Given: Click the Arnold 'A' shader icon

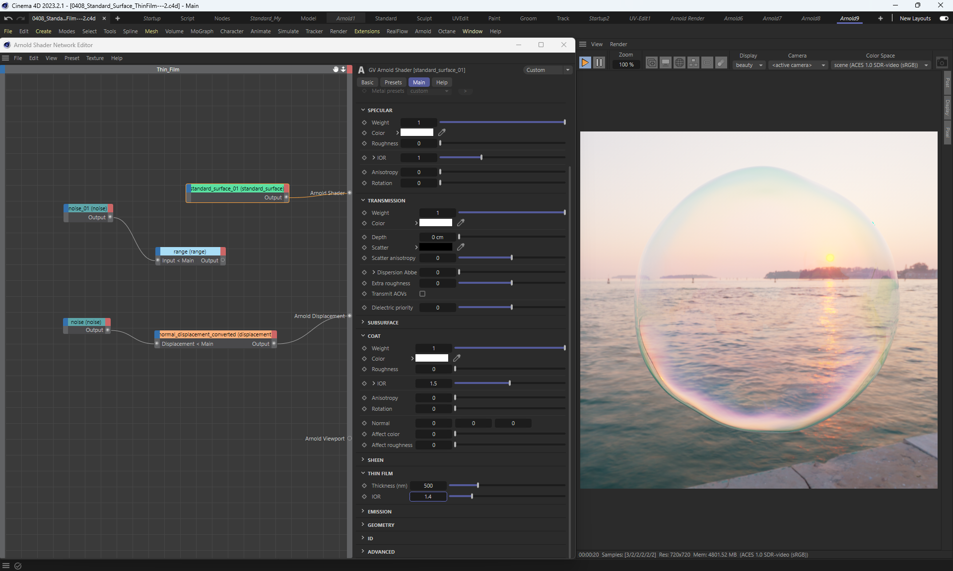Looking at the screenshot, I should [361, 70].
